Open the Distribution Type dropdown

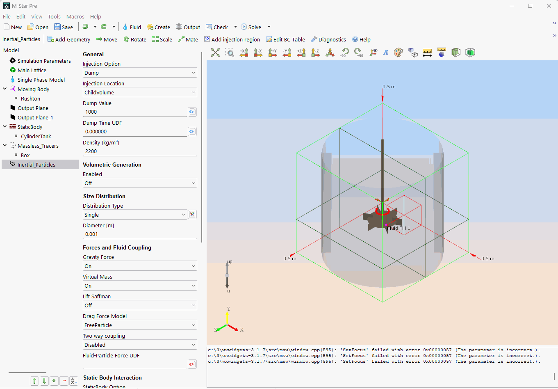pos(135,215)
